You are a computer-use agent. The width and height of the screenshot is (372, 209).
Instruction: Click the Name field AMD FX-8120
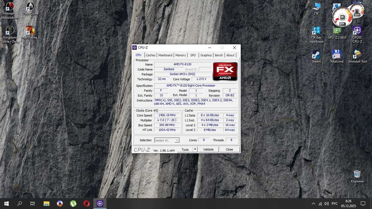point(182,64)
